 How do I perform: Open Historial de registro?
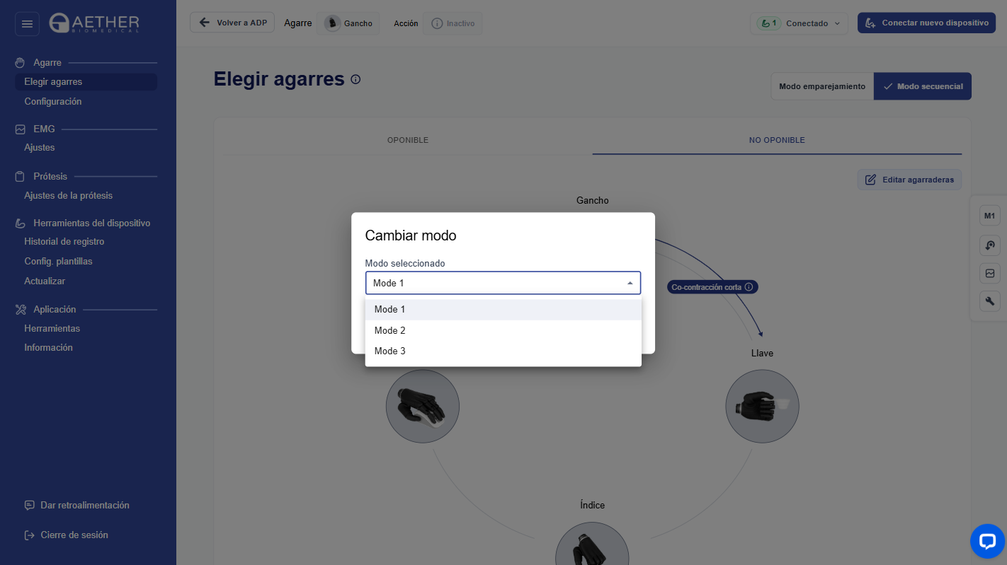click(x=64, y=242)
